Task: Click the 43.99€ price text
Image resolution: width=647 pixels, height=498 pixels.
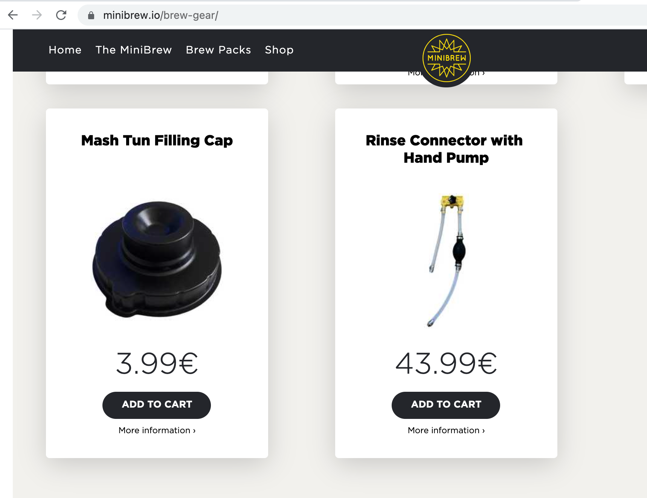Action: point(446,364)
